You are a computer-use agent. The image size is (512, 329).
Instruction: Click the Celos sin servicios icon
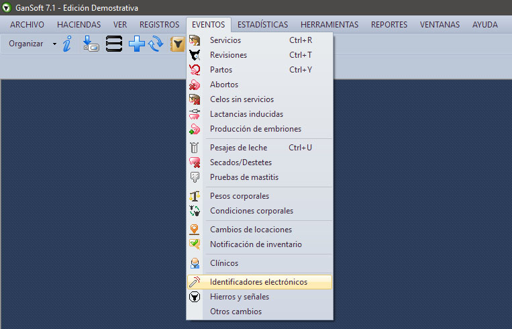[195, 99]
